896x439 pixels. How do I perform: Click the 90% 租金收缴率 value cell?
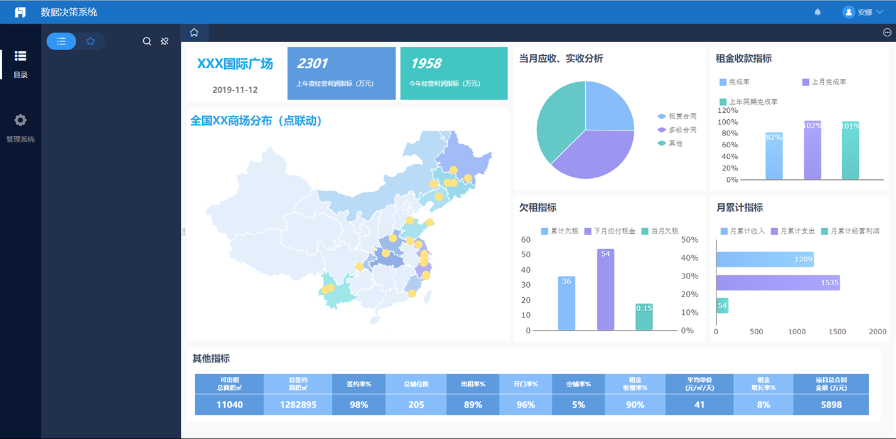click(x=635, y=405)
